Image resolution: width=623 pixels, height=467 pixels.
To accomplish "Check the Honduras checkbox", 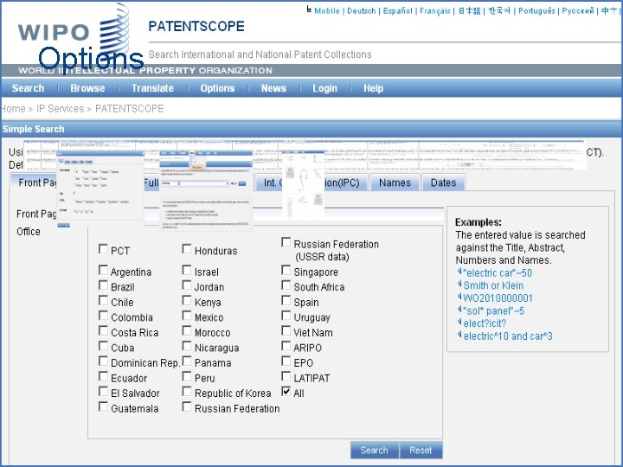I will tap(187, 249).
